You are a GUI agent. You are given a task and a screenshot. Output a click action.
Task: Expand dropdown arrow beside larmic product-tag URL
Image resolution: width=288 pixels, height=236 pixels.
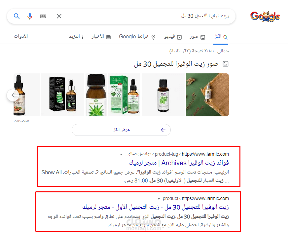point(121,154)
